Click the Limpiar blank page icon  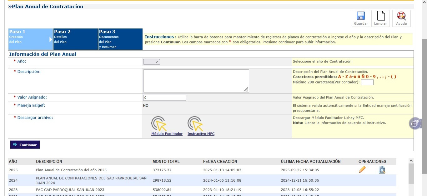pyautogui.click(x=380, y=16)
